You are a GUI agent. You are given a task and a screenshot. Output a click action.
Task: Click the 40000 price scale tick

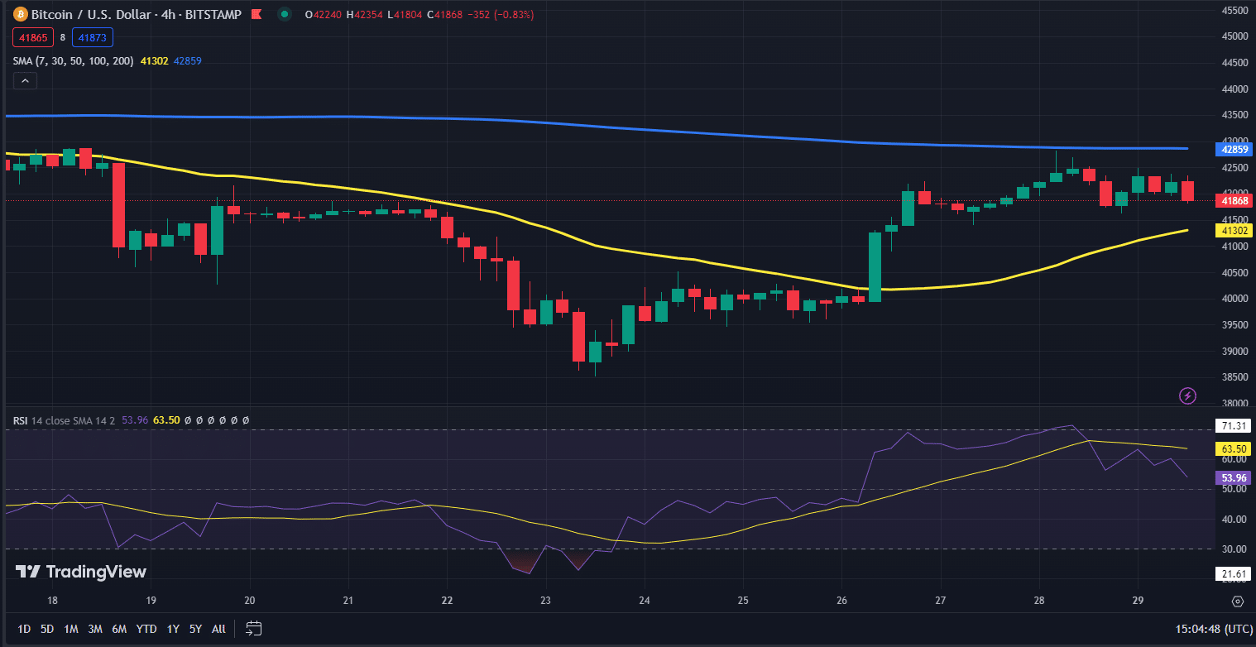click(x=1235, y=299)
